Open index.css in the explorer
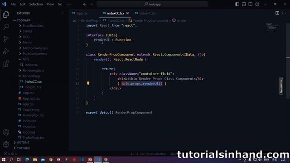 [29, 121]
